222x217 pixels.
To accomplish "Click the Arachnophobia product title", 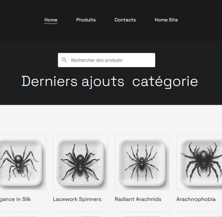I will (196, 199).
